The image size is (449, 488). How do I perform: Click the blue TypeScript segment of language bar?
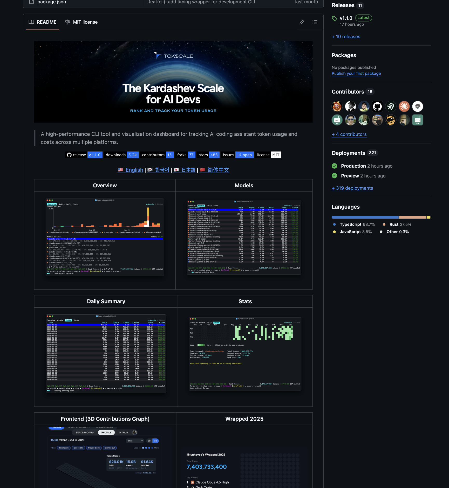click(365, 217)
